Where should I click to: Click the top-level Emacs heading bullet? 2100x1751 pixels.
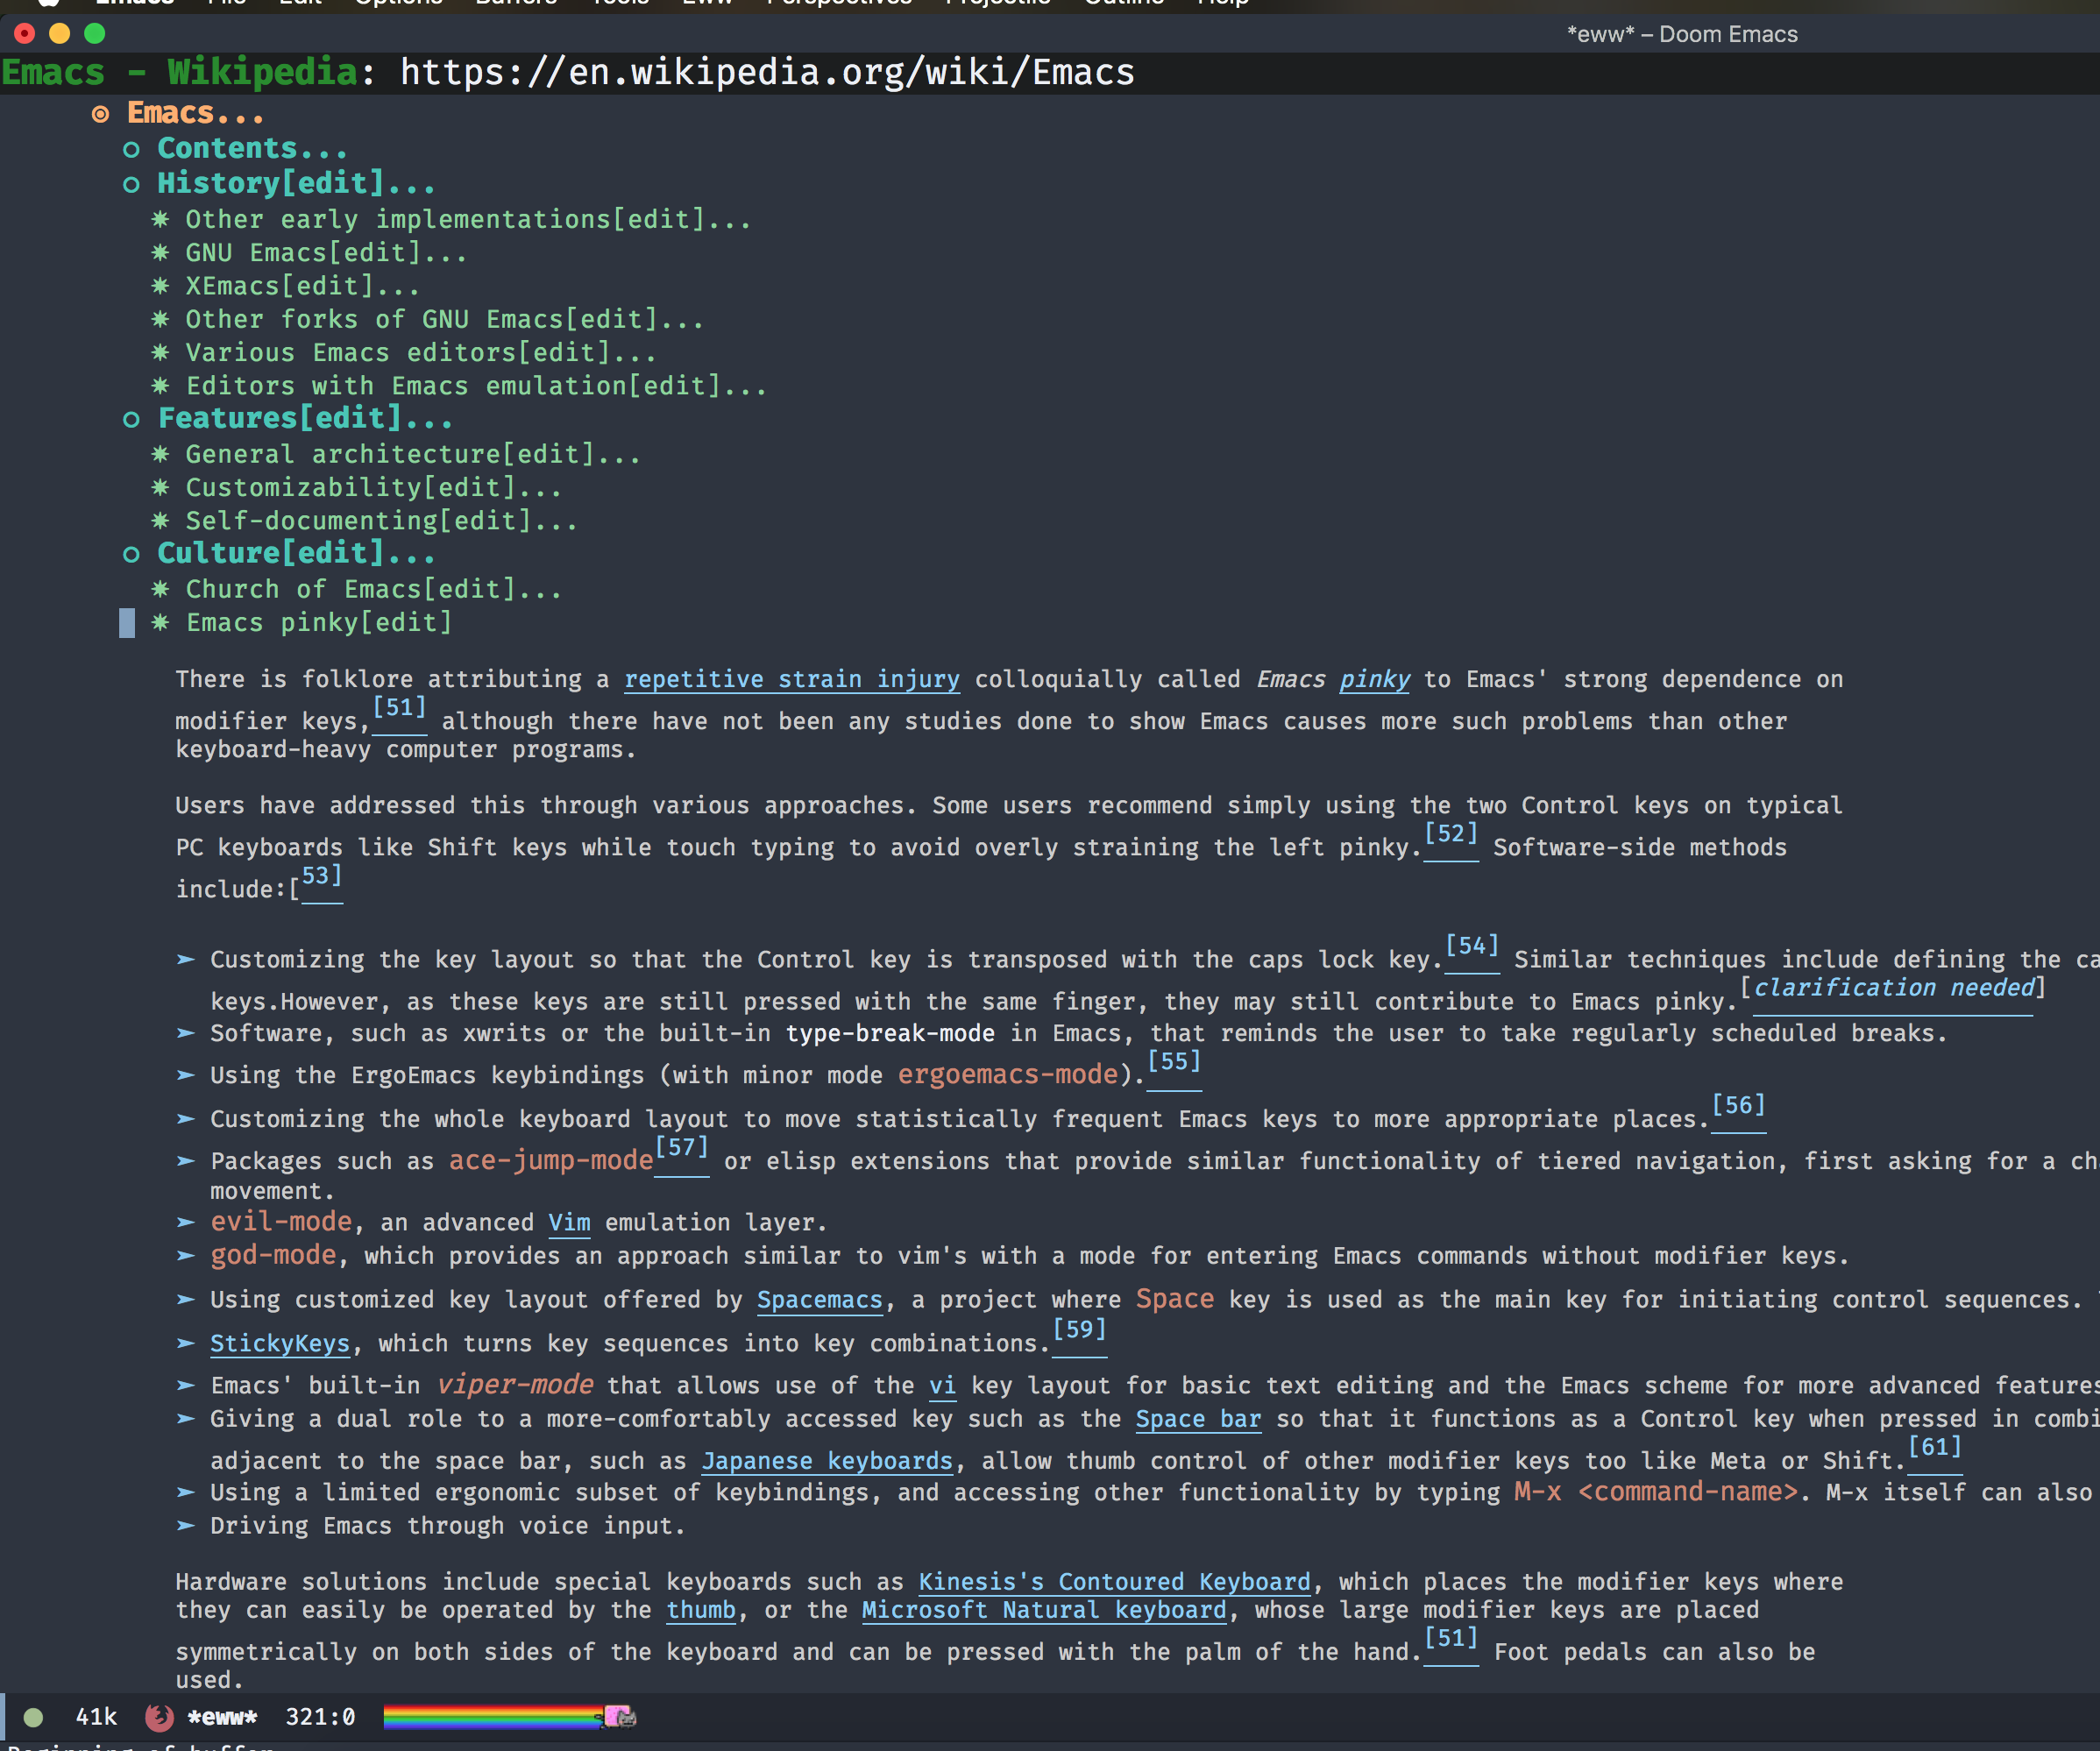click(x=100, y=114)
